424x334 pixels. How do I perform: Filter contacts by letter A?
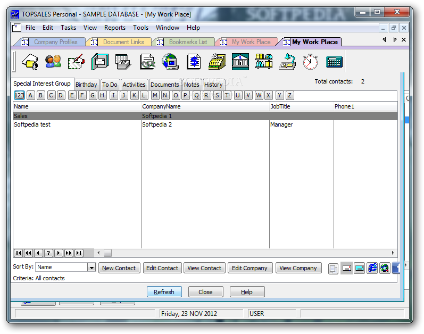point(30,95)
